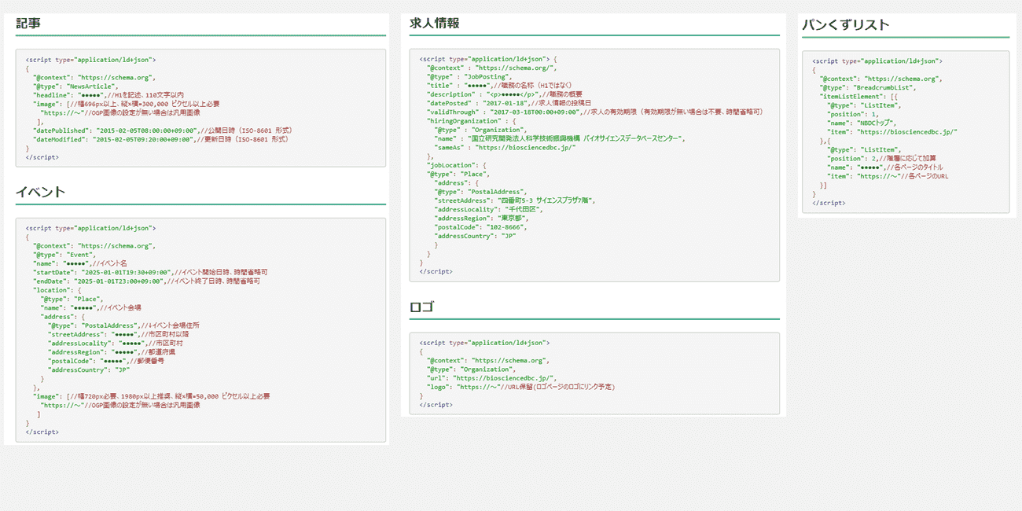Viewport: 1022px width, 511px height.
Task: Click the 記事 section heading
Action: [28, 24]
